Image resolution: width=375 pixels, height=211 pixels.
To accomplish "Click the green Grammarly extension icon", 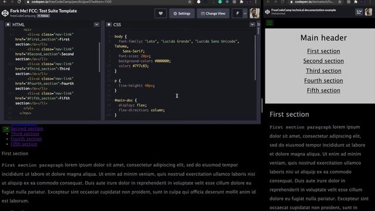I will [220, 2].
